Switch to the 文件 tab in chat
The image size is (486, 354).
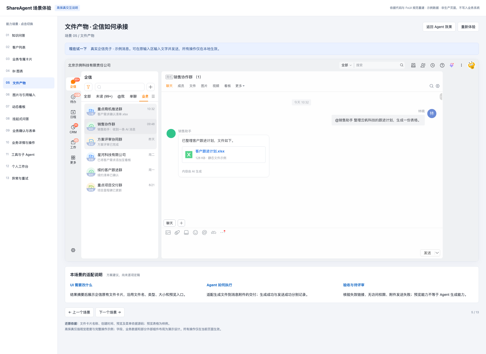point(193,86)
